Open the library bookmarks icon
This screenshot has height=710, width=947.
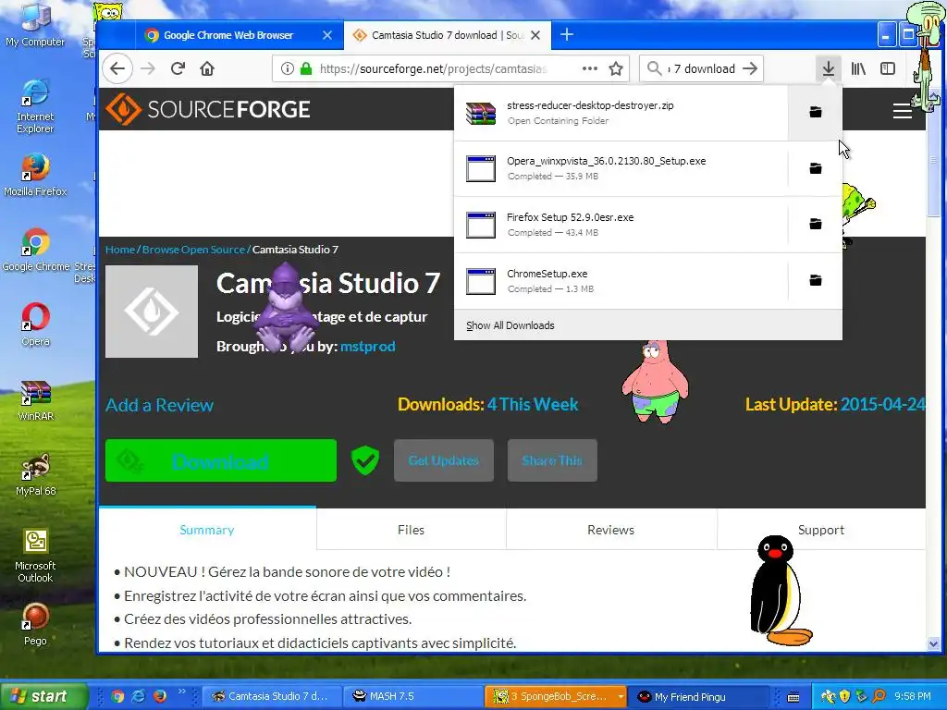tap(858, 68)
